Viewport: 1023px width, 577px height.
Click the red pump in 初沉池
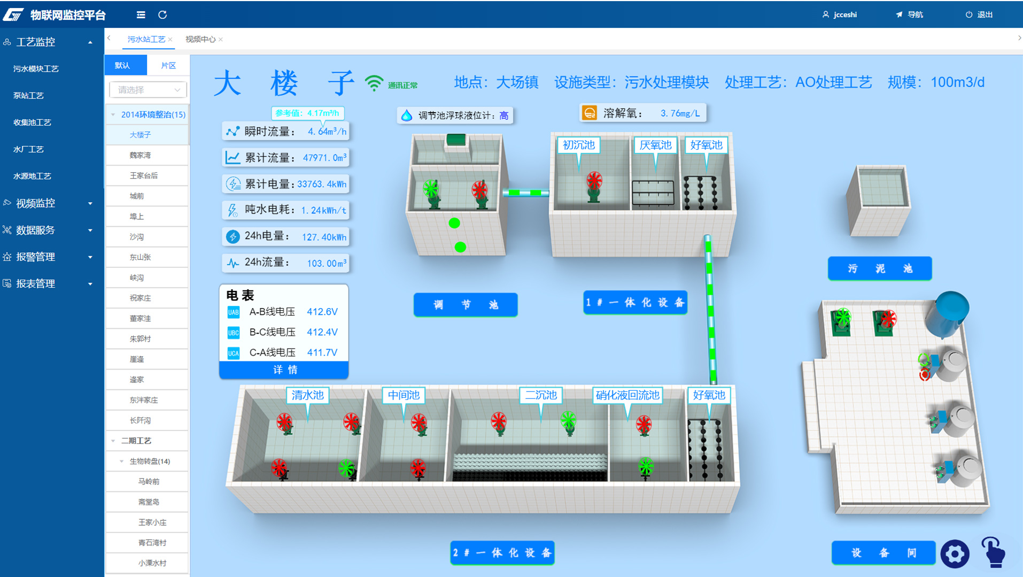pos(594,186)
